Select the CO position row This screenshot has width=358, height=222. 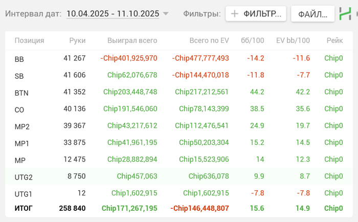(19, 109)
